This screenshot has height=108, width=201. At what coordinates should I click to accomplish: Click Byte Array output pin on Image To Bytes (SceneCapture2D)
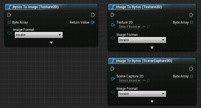coord(192,76)
